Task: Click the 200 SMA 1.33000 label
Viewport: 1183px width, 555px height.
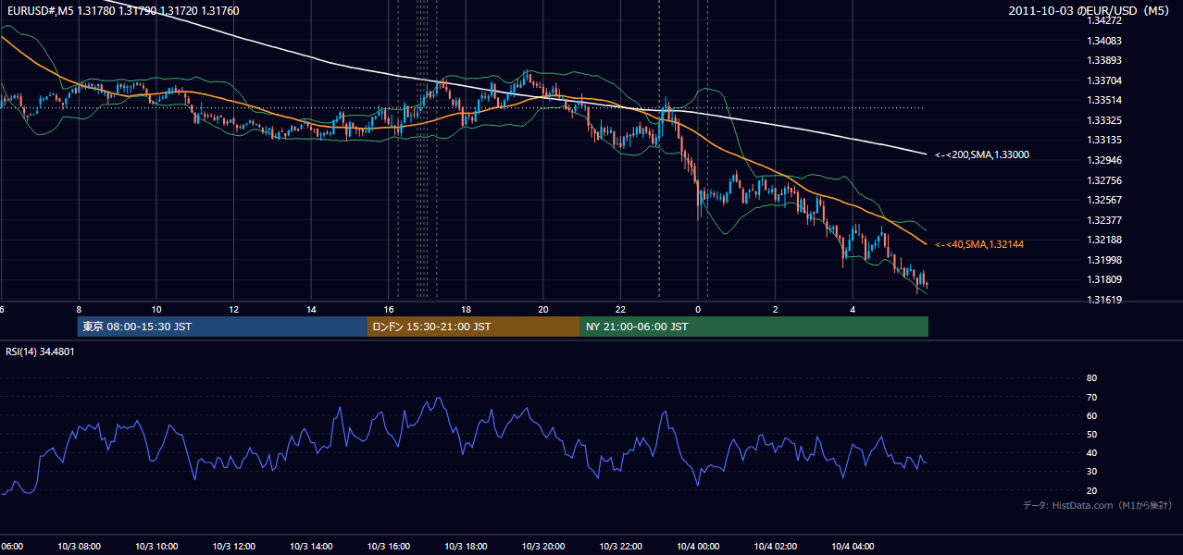Action: point(981,155)
